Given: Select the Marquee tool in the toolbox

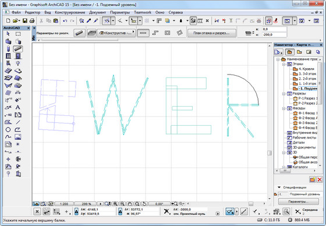Looking at the screenshot, I should (18, 34).
